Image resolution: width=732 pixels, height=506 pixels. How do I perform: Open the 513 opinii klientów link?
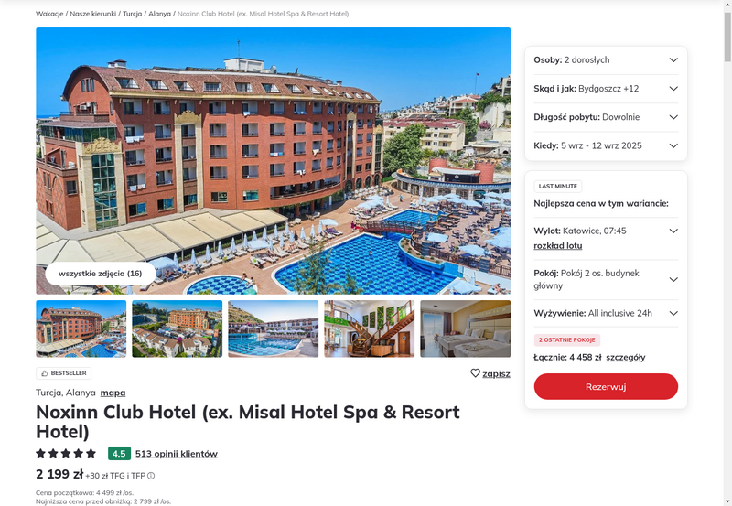[x=177, y=453]
